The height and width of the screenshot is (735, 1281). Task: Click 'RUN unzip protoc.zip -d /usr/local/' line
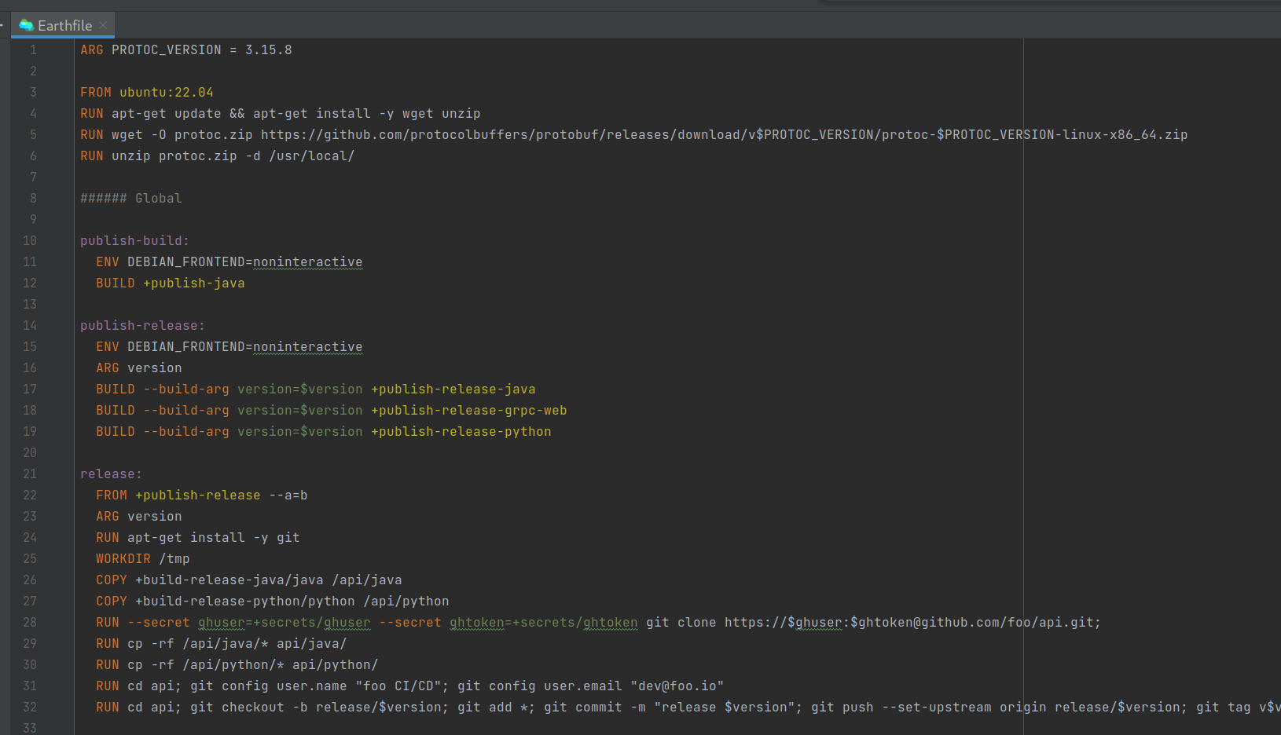point(218,155)
